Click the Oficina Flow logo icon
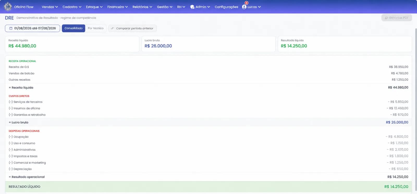Viewport: 417px width, 194px height. tap(8, 7)
